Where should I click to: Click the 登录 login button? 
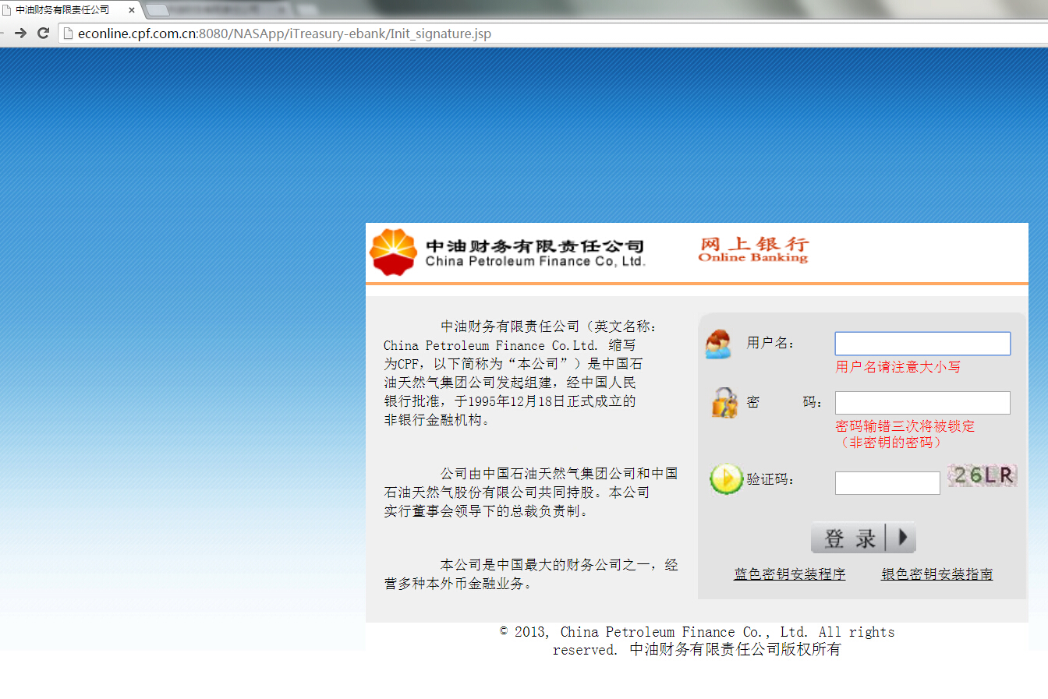[863, 538]
